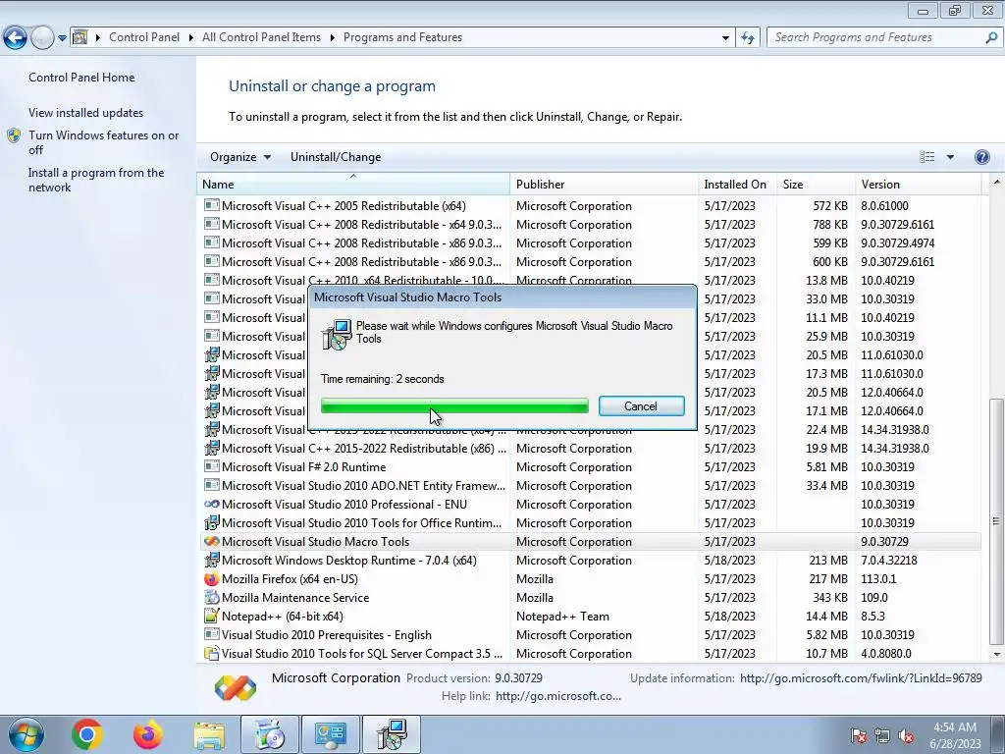Sort list by Publisher column header
This screenshot has height=754, width=1005.
point(604,184)
